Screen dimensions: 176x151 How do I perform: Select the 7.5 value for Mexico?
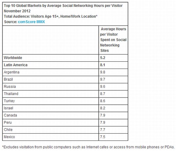pyautogui.click(x=103, y=137)
